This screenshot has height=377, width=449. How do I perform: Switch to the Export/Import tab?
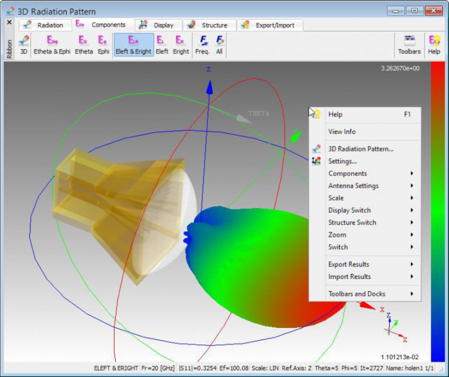(274, 25)
